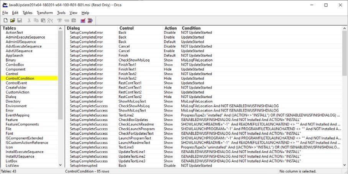This screenshot has height=174, width=348.
Task: Select the ComboBox table
Action: pos(15,65)
